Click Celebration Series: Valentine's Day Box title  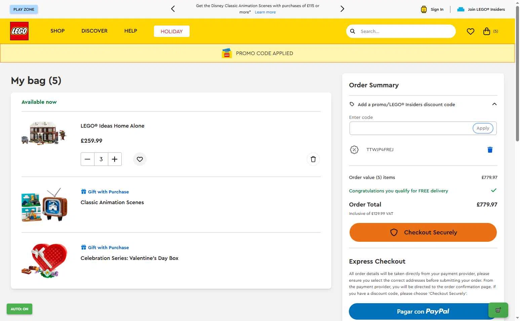pyautogui.click(x=129, y=258)
